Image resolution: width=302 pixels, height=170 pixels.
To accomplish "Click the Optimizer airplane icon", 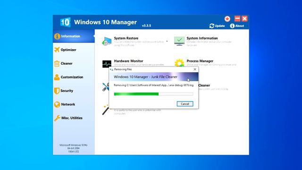I will [x=57, y=50].
